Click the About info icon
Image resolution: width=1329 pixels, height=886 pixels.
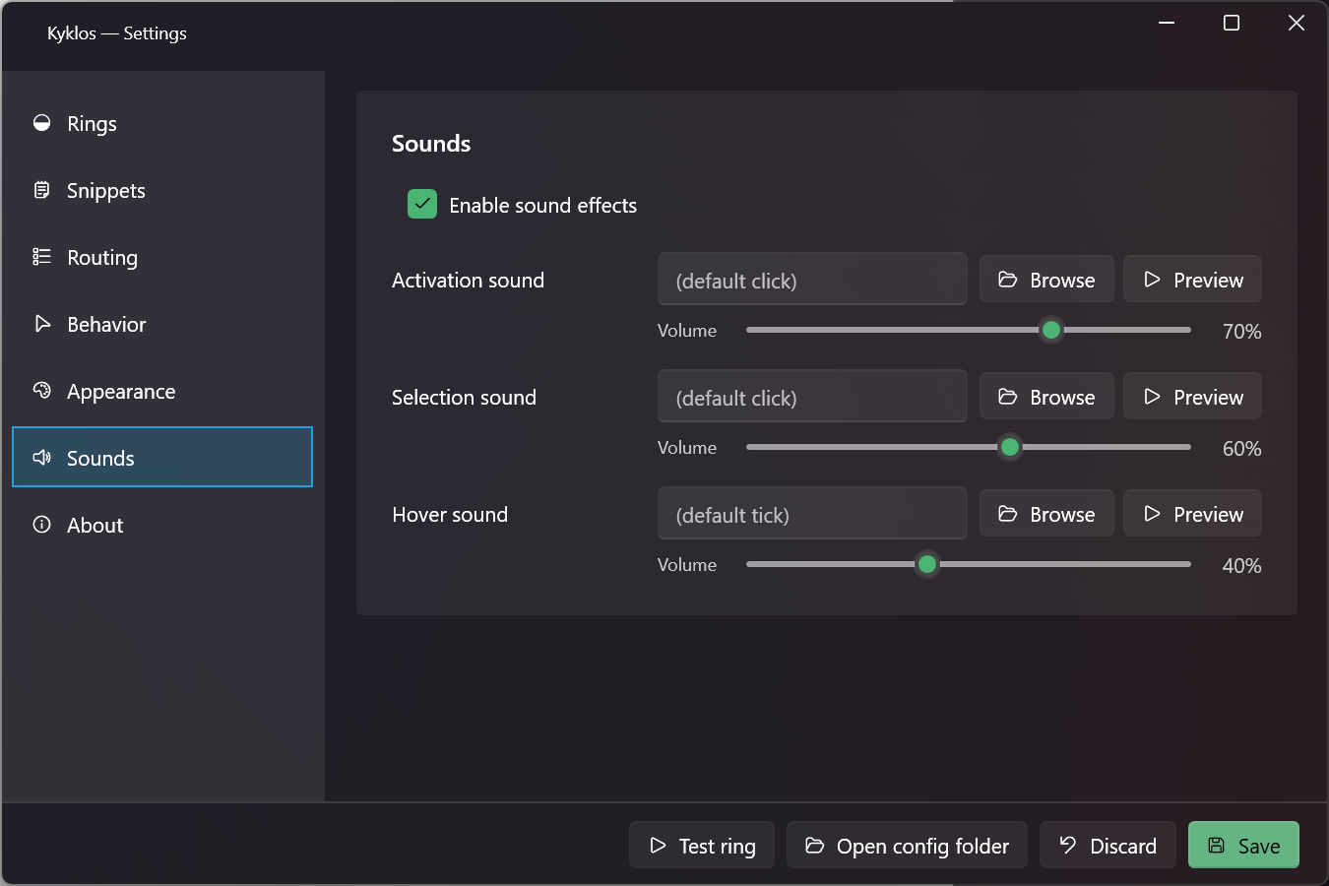[41, 525]
